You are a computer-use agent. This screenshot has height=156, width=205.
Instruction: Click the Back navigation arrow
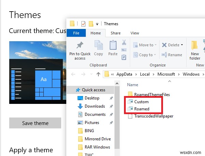[x=73, y=74]
